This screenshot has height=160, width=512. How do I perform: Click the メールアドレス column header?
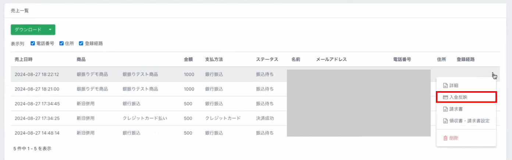[331, 59]
